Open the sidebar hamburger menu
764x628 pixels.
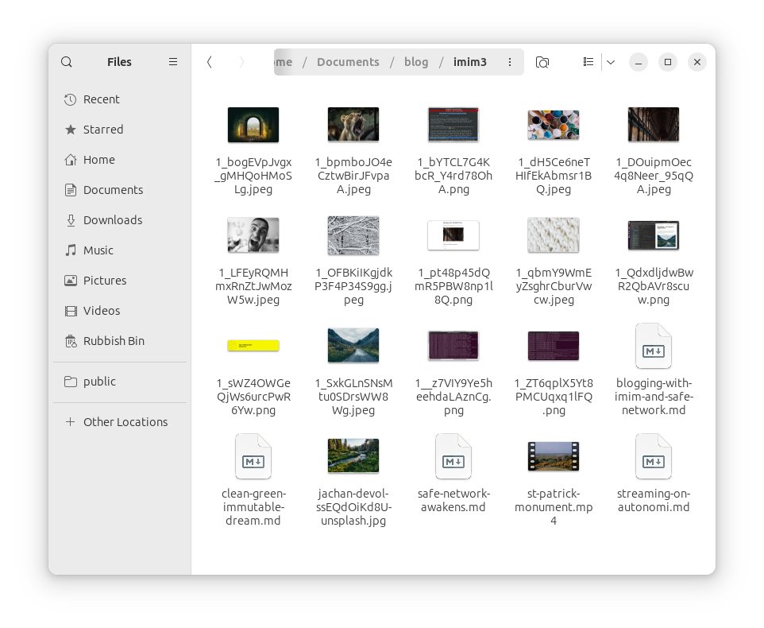pyautogui.click(x=173, y=62)
